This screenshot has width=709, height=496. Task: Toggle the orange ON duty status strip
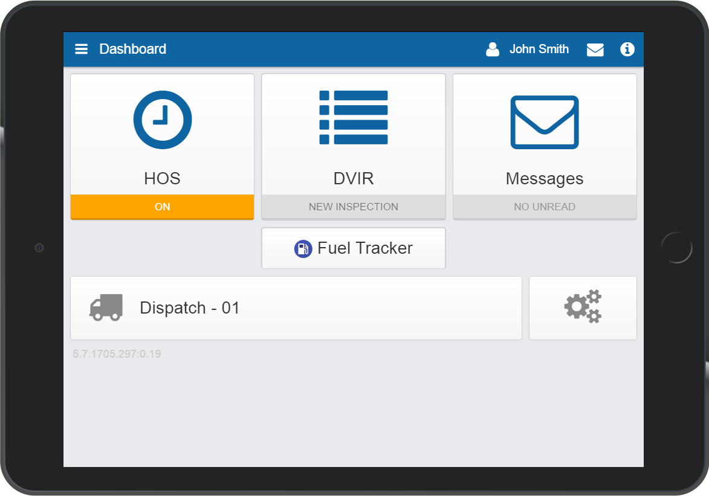pyautogui.click(x=162, y=207)
